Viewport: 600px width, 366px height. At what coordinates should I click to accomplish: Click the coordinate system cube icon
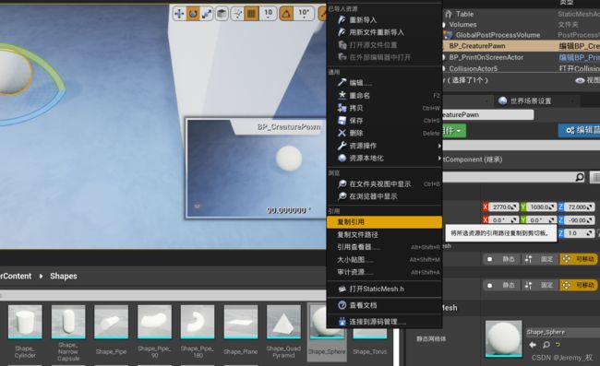tap(222, 14)
